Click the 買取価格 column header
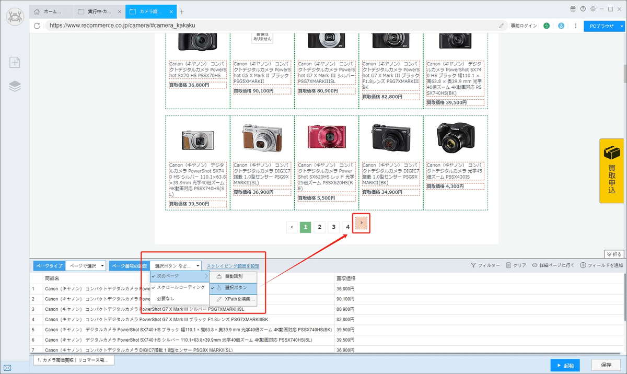The width and height of the screenshot is (627, 374). tap(345, 278)
